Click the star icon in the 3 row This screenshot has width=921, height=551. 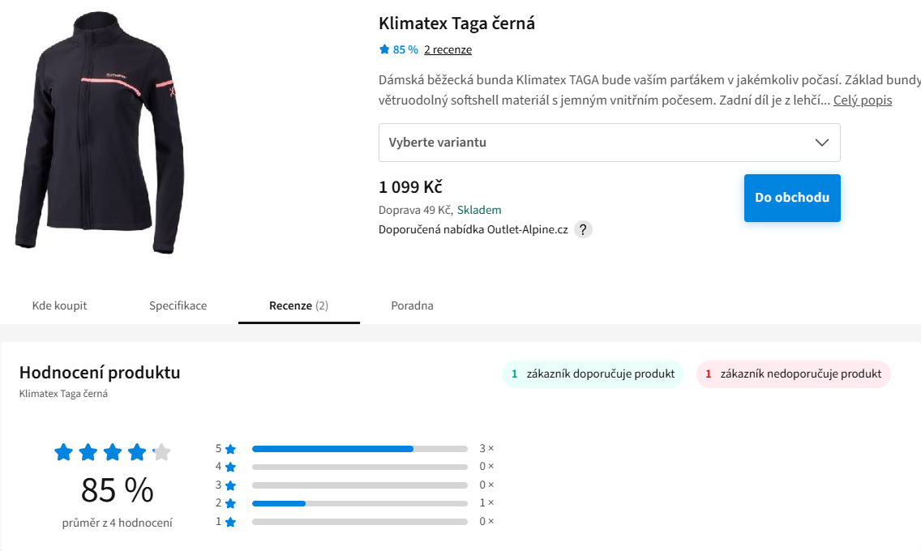(230, 485)
